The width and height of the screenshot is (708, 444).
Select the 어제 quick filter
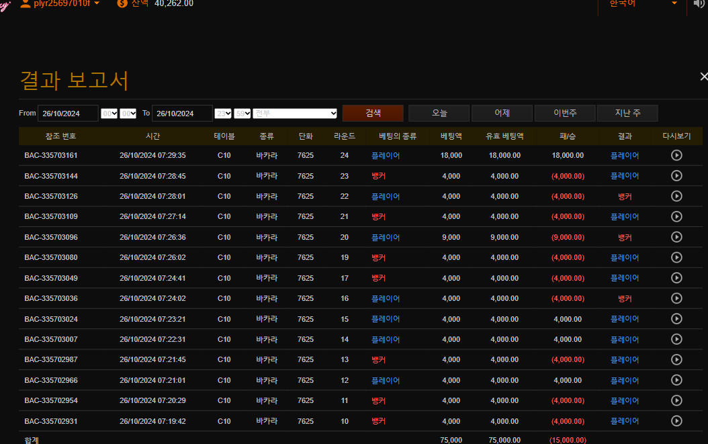point(502,113)
